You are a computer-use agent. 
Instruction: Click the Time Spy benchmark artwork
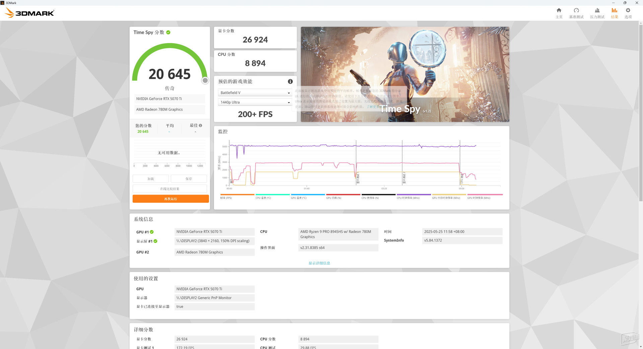tap(405, 75)
